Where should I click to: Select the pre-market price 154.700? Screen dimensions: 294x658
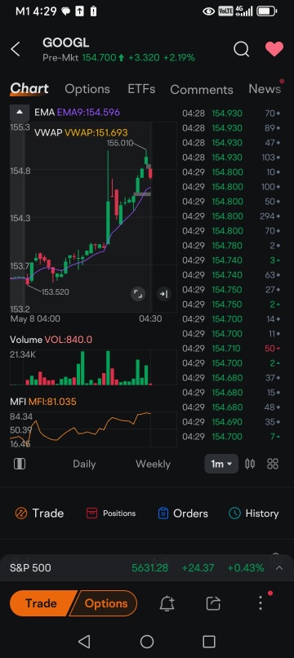pos(99,58)
